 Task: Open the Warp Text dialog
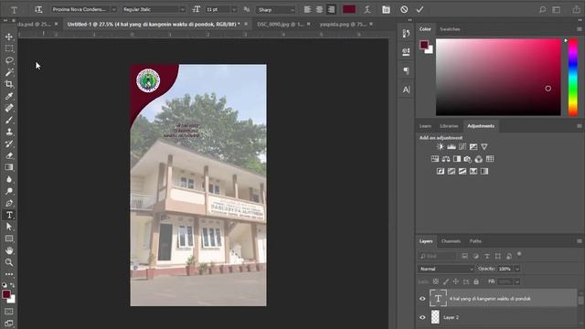[367, 10]
